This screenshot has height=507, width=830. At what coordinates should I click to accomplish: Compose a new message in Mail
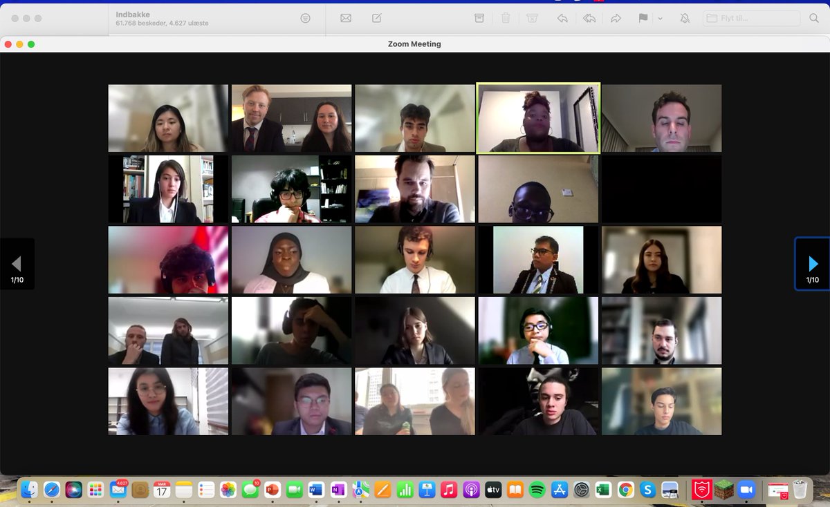[377, 18]
